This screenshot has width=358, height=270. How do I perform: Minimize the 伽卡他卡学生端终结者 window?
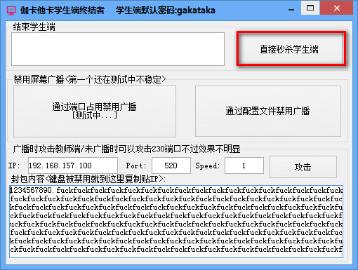[291, 9]
